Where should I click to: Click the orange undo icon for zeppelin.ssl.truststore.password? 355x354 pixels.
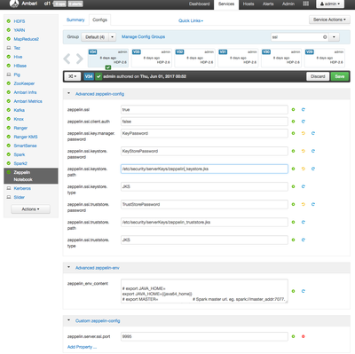click(x=303, y=204)
